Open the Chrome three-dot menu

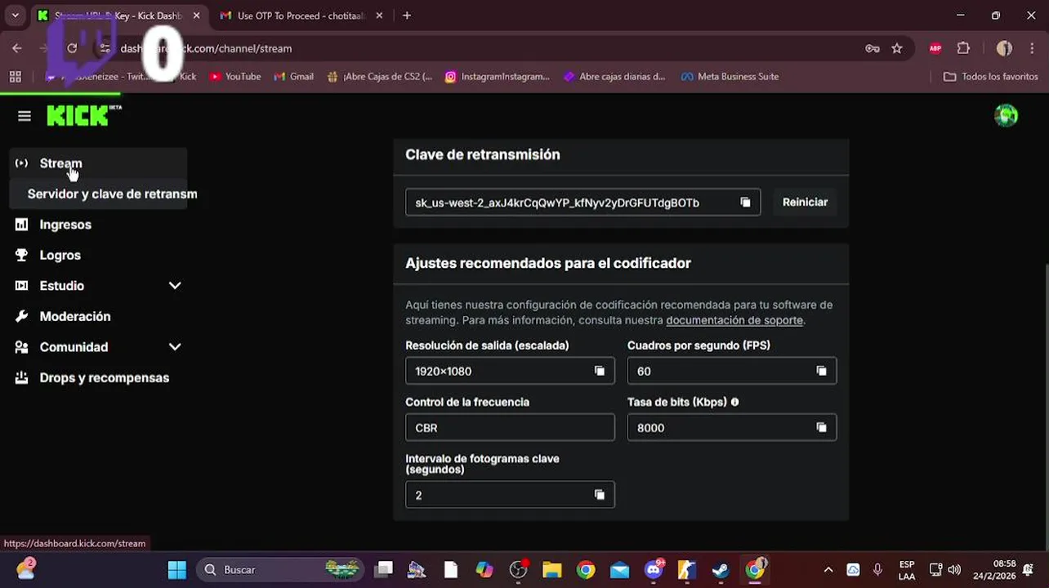pos(1031,48)
